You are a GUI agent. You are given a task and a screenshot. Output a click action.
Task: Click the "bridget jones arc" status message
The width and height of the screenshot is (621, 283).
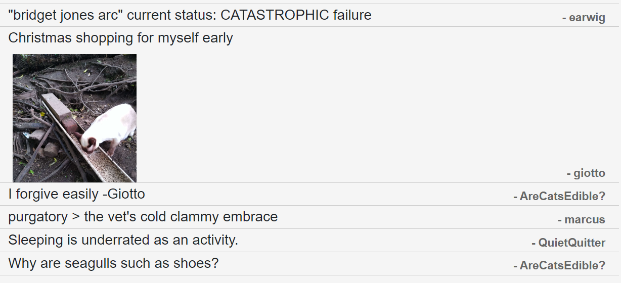[190, 15]
